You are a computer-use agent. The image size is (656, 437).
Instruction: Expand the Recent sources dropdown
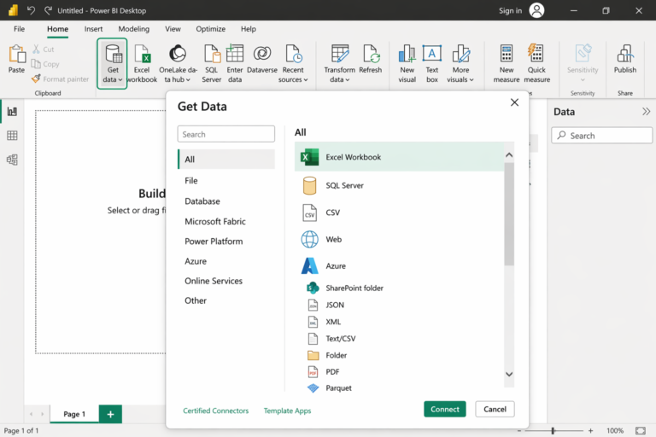(x=293, y=63)
